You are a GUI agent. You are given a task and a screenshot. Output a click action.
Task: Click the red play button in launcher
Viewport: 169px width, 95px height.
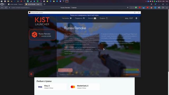tap(65, 70)
